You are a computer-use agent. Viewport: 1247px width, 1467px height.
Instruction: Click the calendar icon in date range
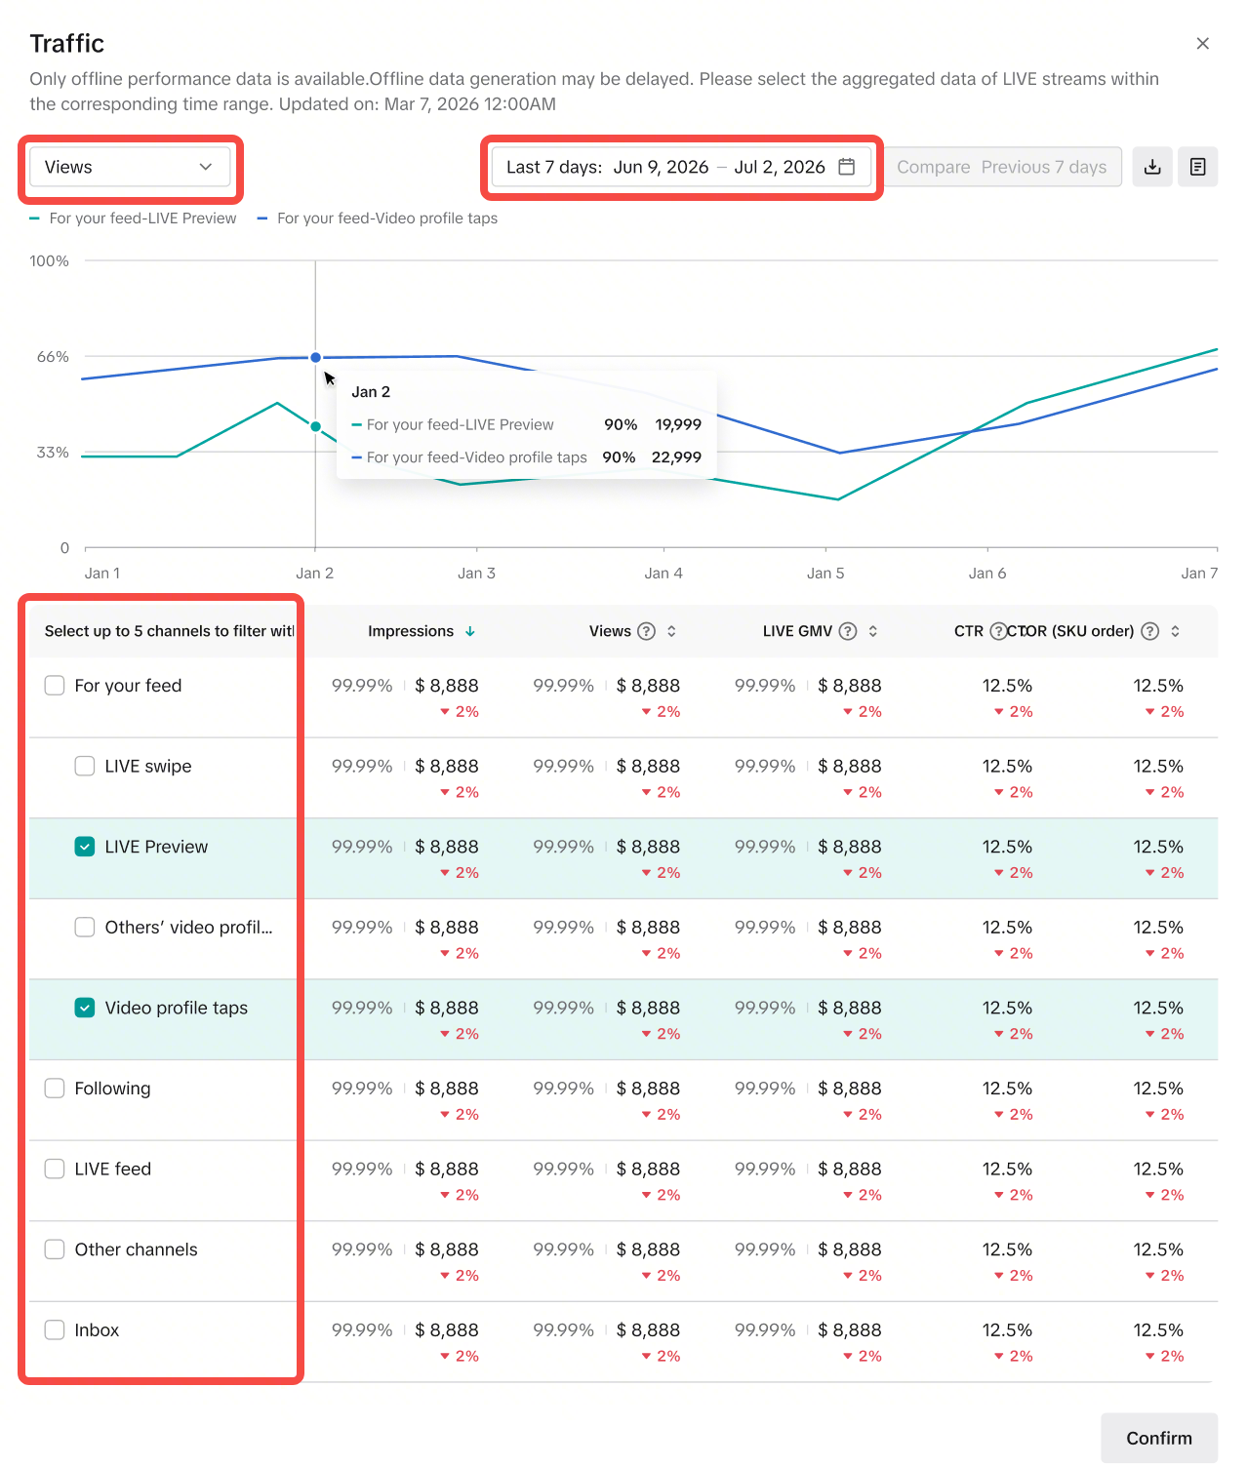(x=847, y=167)
